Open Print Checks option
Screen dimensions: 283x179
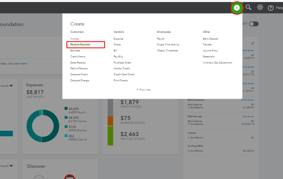(x=121, y=81)
